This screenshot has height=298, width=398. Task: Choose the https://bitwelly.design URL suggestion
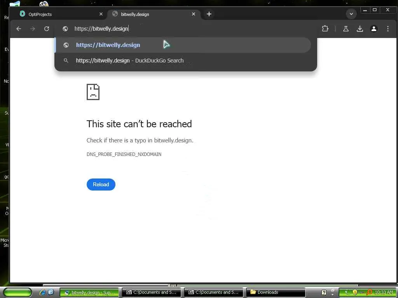(x=183, y=45)
